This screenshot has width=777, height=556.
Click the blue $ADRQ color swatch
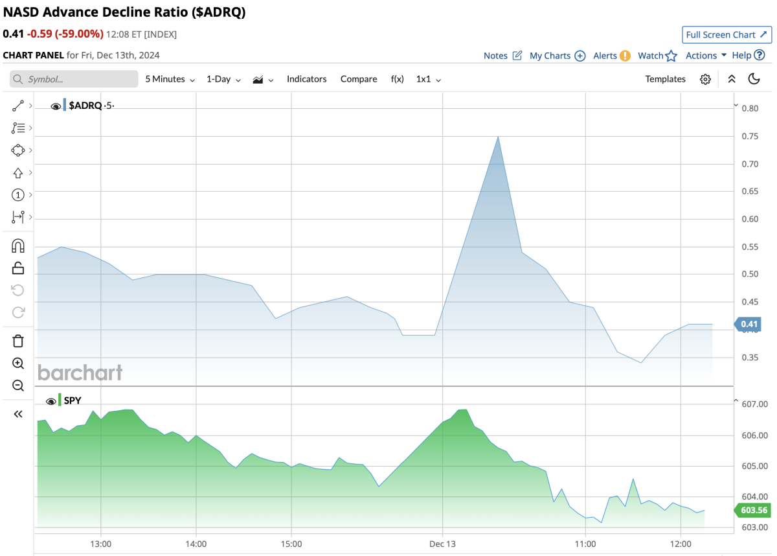click(65, 106)
